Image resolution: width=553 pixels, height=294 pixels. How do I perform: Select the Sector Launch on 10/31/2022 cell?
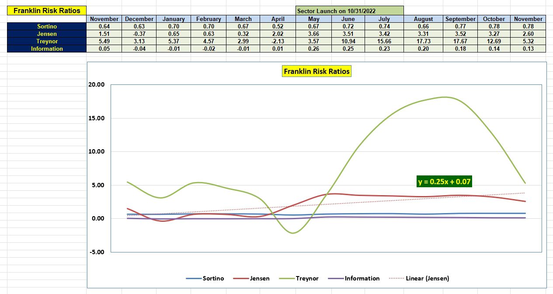click(x=349, y=10)
